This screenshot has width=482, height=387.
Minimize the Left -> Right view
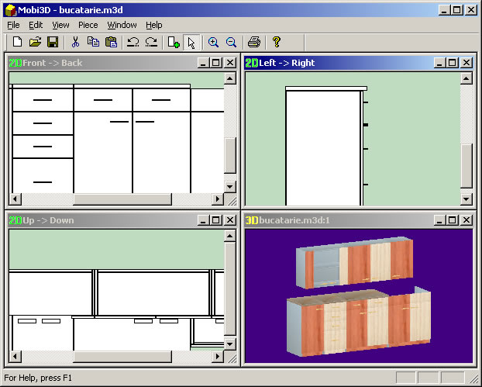pyautogui.click(x=439, y=63)
